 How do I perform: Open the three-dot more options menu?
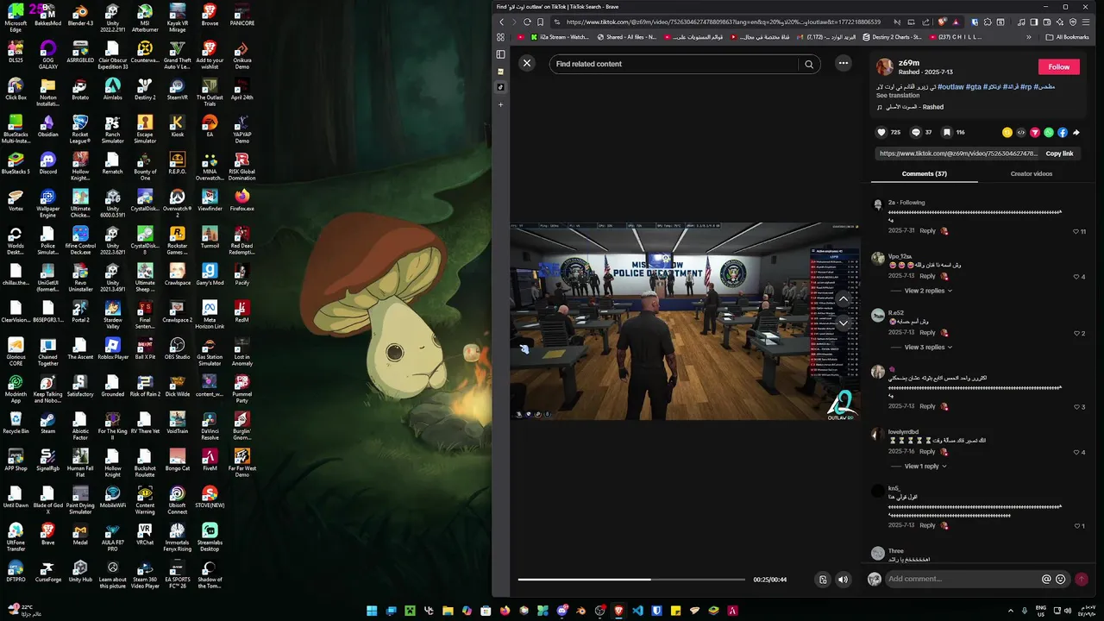844,63
